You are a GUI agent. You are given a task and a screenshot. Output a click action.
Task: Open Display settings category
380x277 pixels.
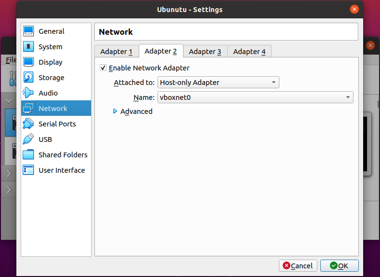point(56,62)
